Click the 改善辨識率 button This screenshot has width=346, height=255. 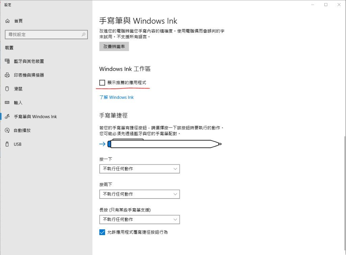pos(114,46)
